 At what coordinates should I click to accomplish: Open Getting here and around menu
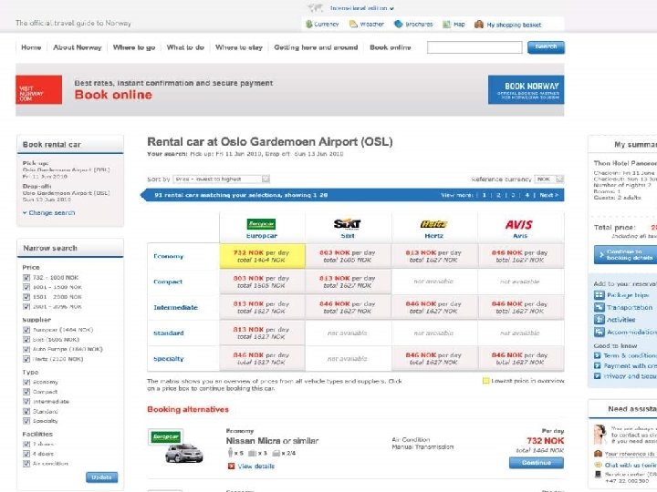(316, 47)
